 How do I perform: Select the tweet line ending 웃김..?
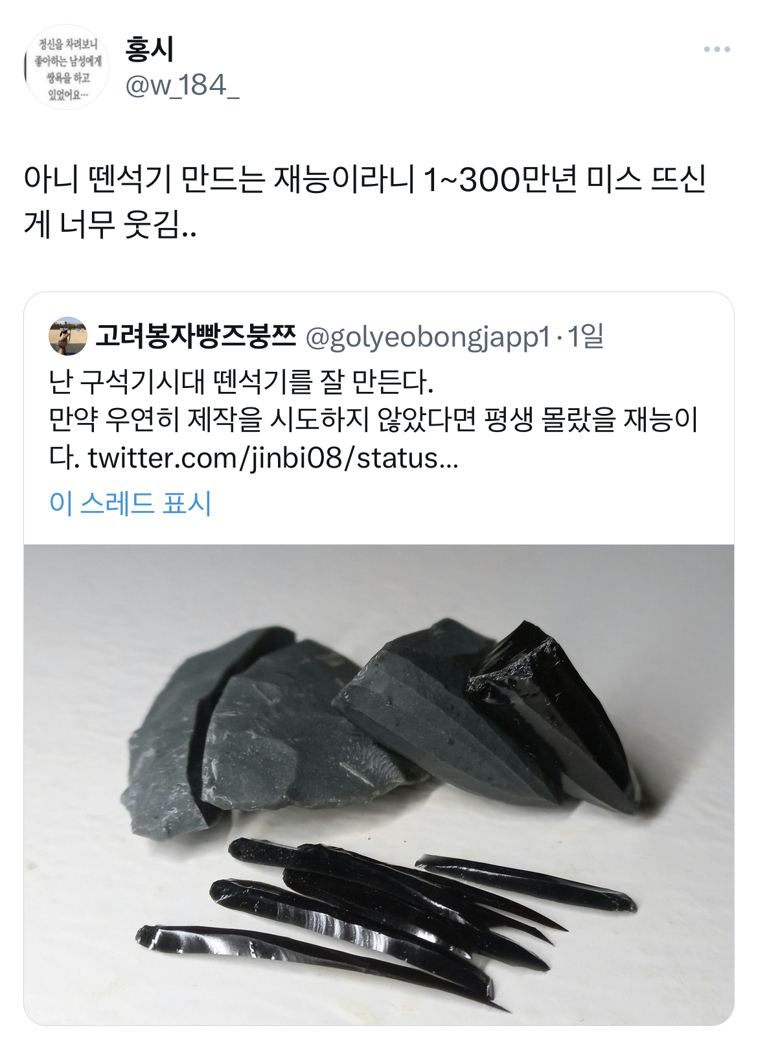110,224
